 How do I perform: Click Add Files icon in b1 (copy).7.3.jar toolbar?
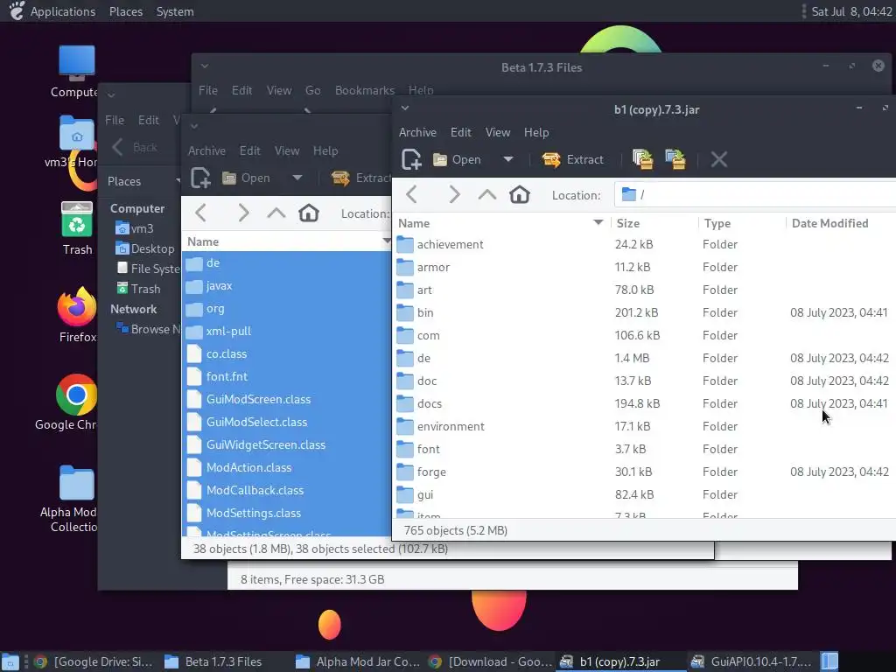point(643,159)
